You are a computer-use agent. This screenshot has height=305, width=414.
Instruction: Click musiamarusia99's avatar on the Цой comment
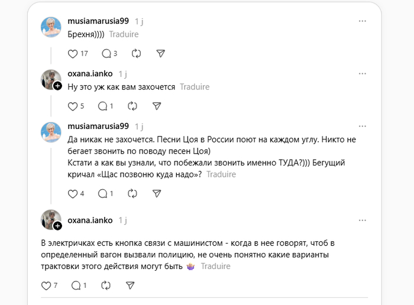pos(51,132)
